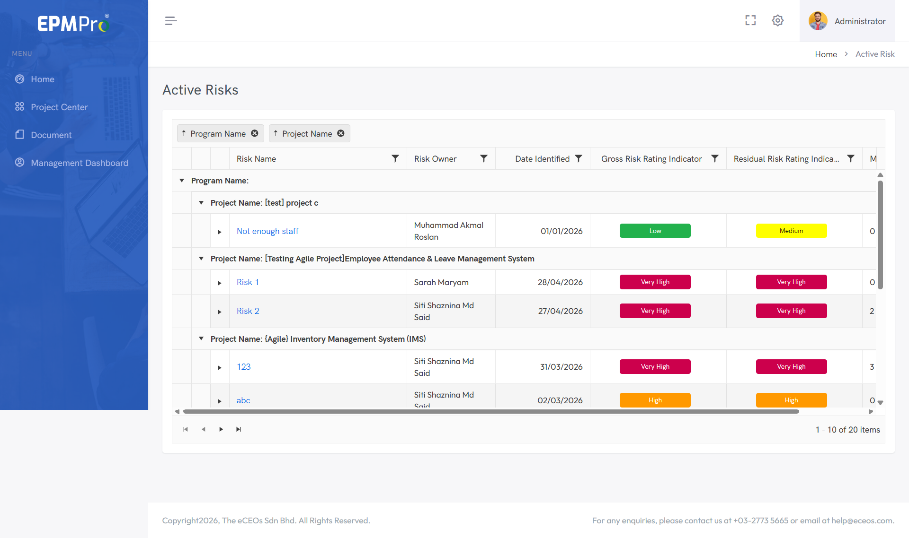Collapse the [test] project c group
Viewport: 909px width, 538px height.
coord(201,203)
